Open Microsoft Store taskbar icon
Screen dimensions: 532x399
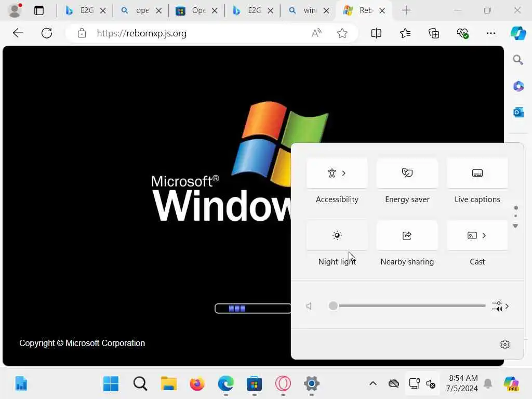click(254, 384)
